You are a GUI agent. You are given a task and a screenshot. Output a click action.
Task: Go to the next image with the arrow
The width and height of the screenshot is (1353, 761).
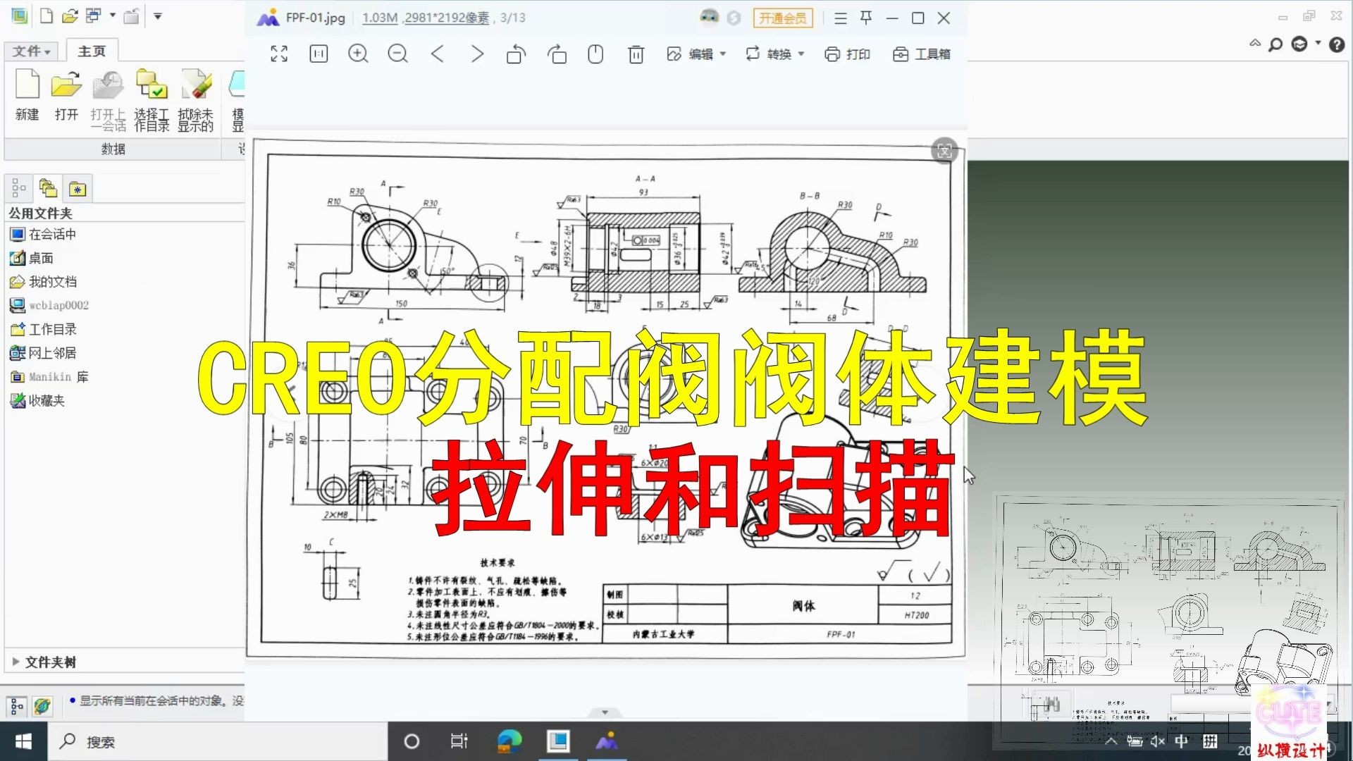(x=477, y=54)
